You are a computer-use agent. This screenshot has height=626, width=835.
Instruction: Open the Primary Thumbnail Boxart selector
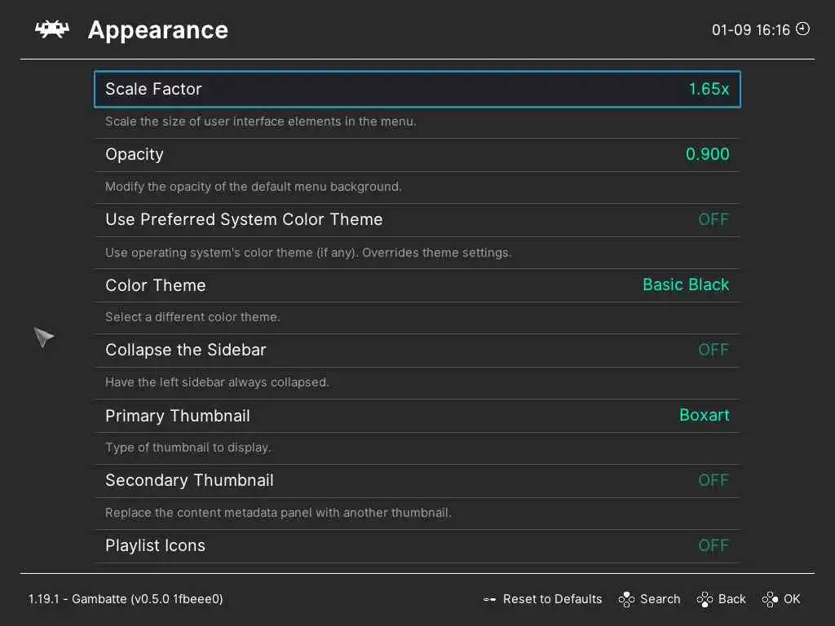click(704, 415)
